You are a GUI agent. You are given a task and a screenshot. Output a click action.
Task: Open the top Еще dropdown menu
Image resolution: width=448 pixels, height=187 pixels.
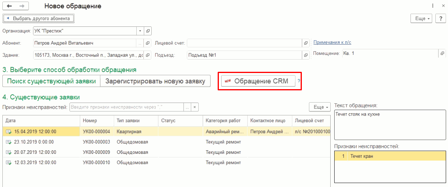pos(422,19)
